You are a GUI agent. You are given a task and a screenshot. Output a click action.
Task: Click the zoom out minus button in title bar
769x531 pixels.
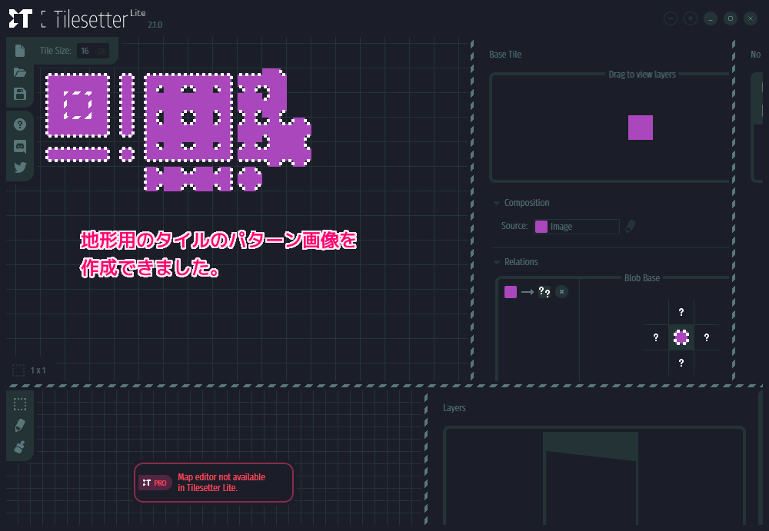[x=671, y=18]
